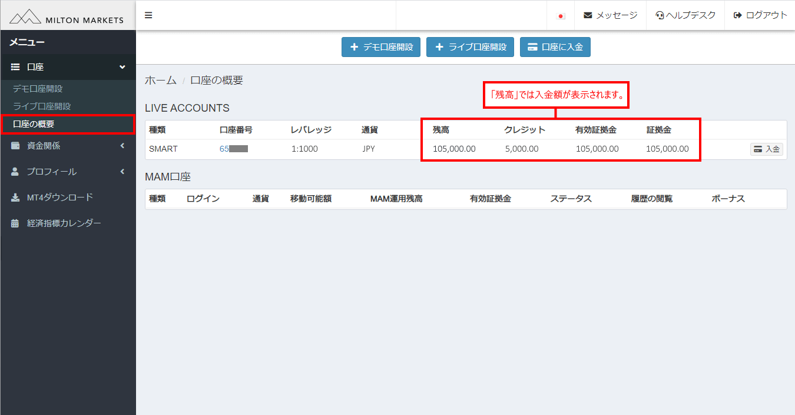
Task: Click the プロフィール person icon
Action: pos(15,171)
